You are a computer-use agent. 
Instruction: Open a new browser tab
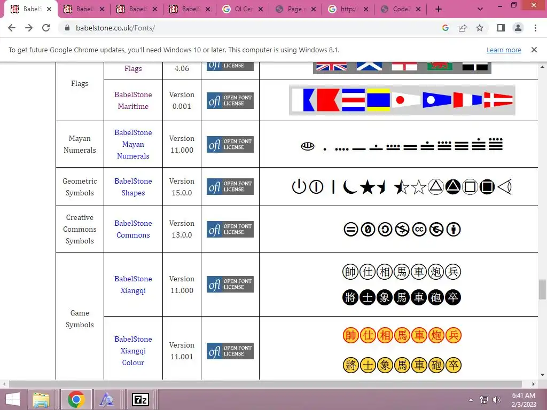point(439,9)
